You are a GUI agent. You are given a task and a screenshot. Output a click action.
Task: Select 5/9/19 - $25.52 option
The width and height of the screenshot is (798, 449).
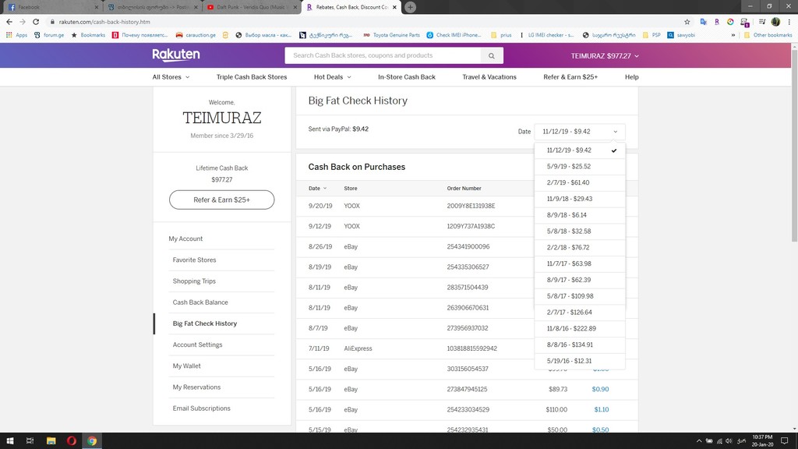click(580, 167)
